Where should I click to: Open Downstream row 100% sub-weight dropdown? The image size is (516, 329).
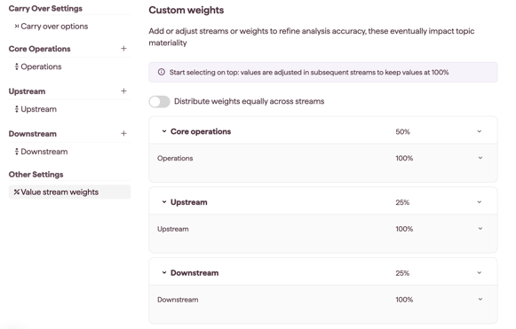[480, 300]
